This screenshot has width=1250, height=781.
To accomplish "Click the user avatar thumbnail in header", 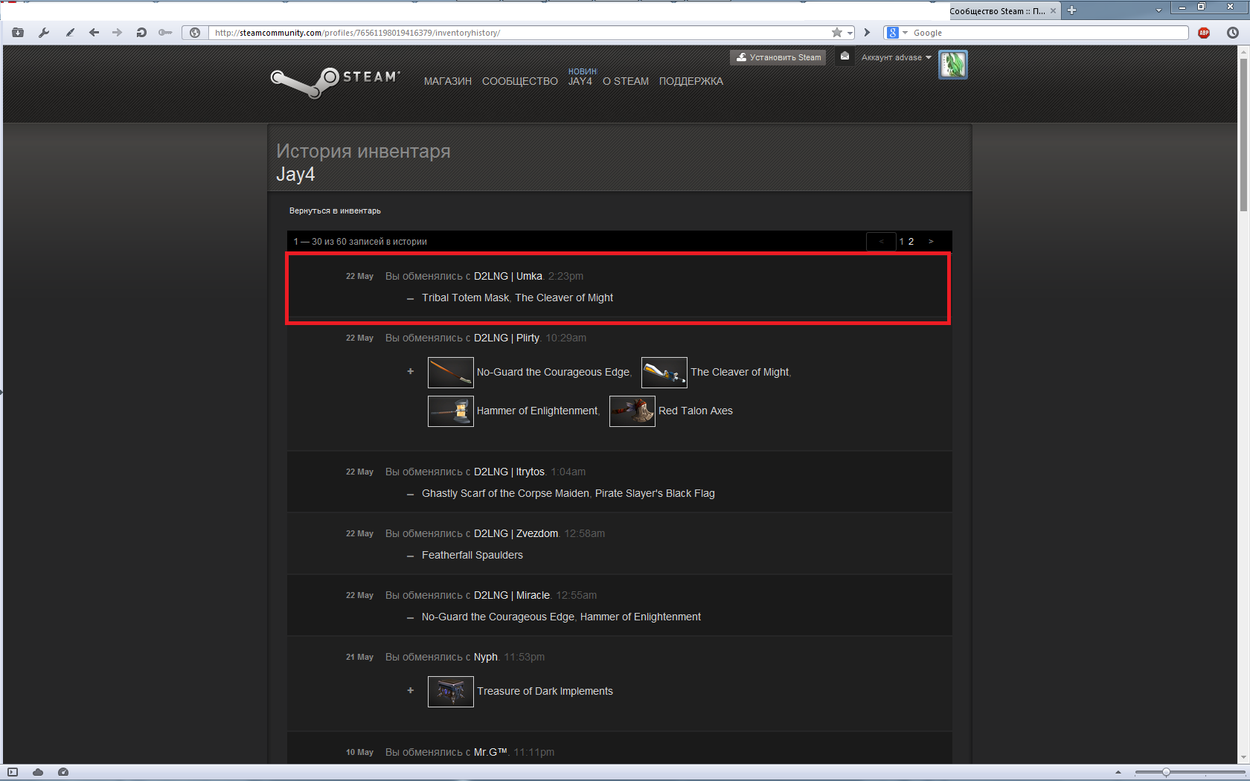I will [x=953, y=65].
